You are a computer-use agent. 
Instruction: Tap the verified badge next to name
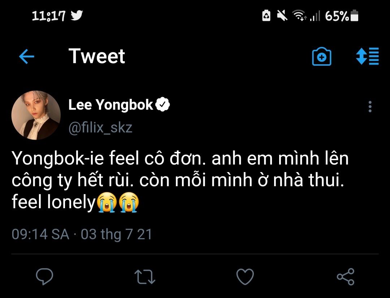point(163,105)
